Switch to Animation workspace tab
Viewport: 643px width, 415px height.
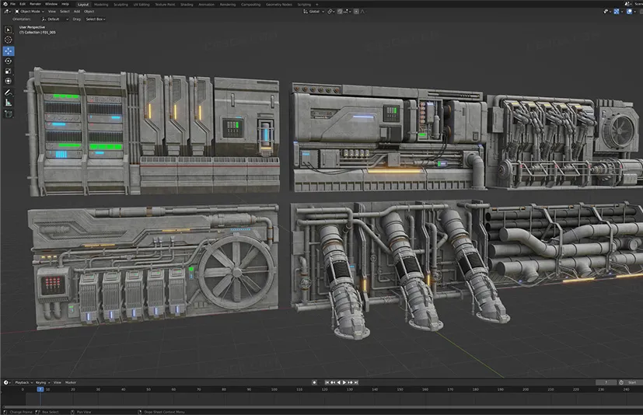[x=206, y=5]
